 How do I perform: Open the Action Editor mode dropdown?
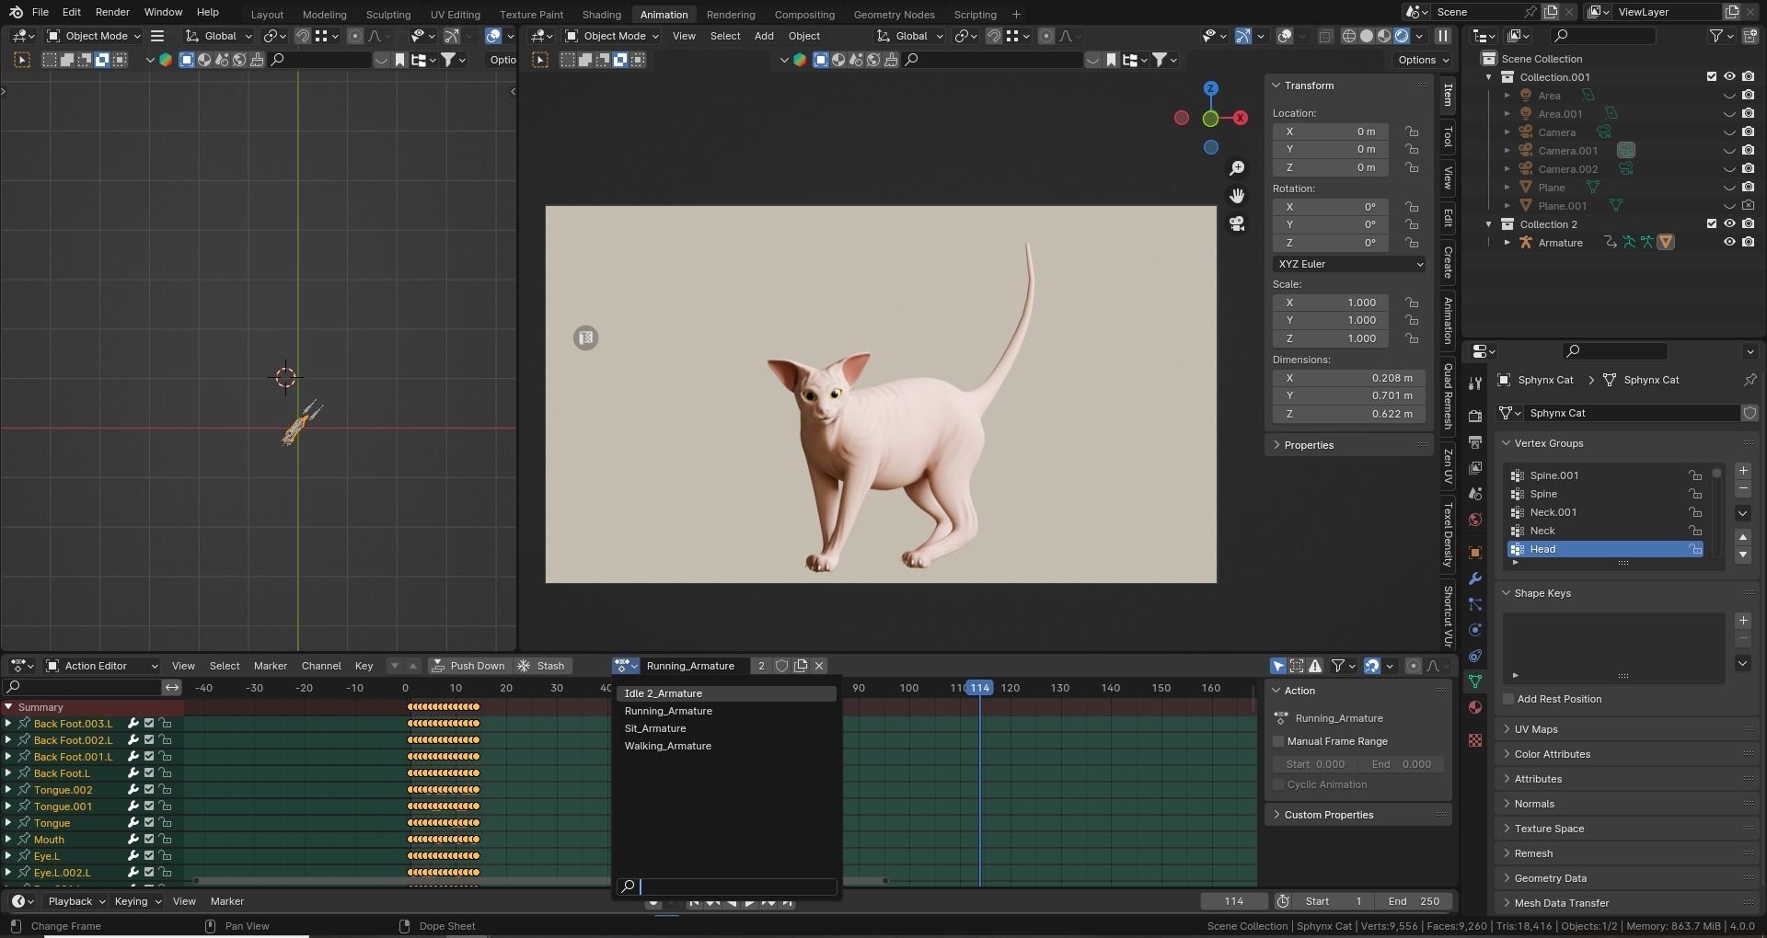pos(102,666)
